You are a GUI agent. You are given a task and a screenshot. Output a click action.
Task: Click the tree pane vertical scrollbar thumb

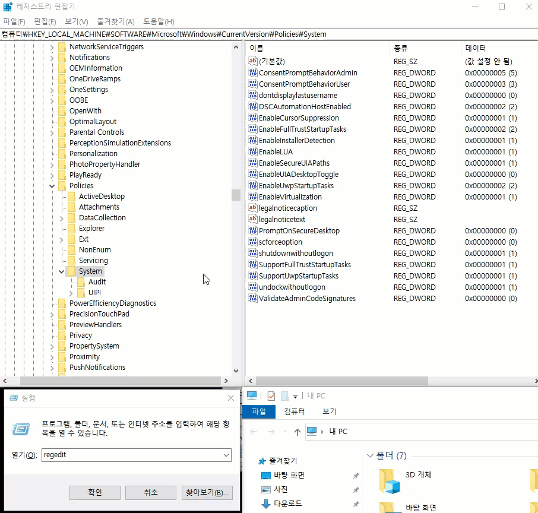[x=236, y=195]
